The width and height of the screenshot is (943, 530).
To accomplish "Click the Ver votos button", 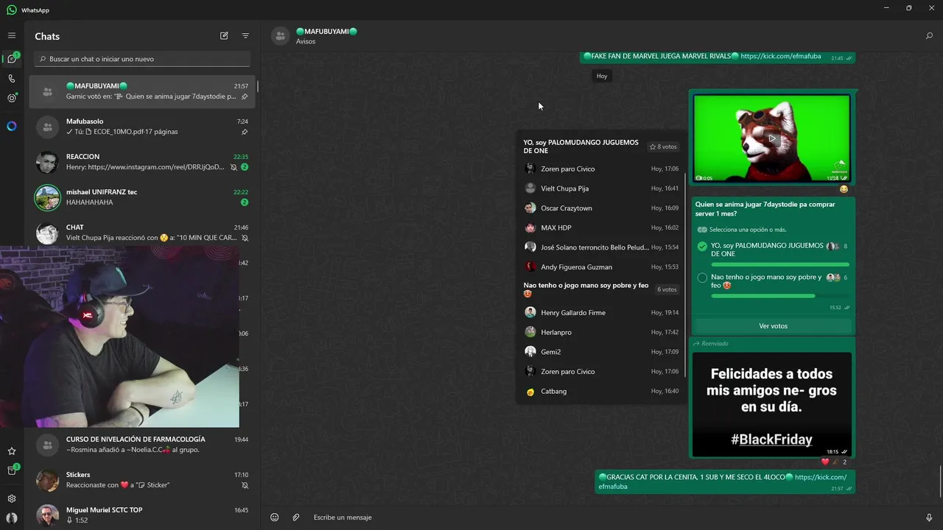I will coord(773,326).
